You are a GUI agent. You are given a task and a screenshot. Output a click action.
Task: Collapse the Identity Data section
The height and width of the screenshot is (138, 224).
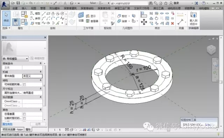point(41,97)
